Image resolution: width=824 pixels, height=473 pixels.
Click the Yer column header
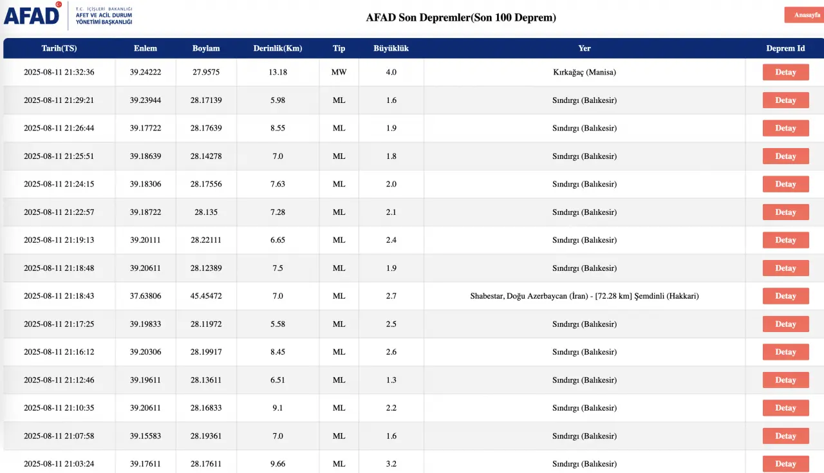pos(584,48)
